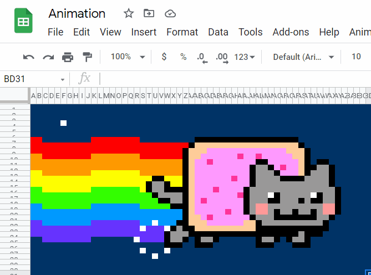This screenshot has height=275, width=371.
Task: Decrease decimal places
Action: 202,58
